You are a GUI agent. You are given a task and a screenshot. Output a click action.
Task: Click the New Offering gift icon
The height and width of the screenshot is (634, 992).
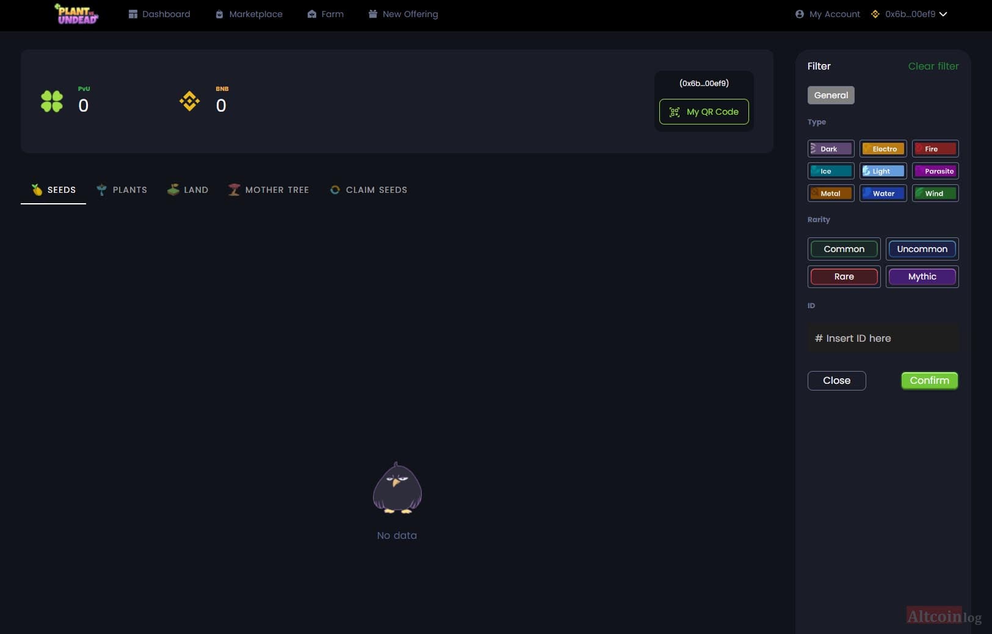373,14
